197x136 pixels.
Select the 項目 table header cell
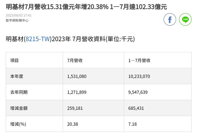tap(15, 61)
